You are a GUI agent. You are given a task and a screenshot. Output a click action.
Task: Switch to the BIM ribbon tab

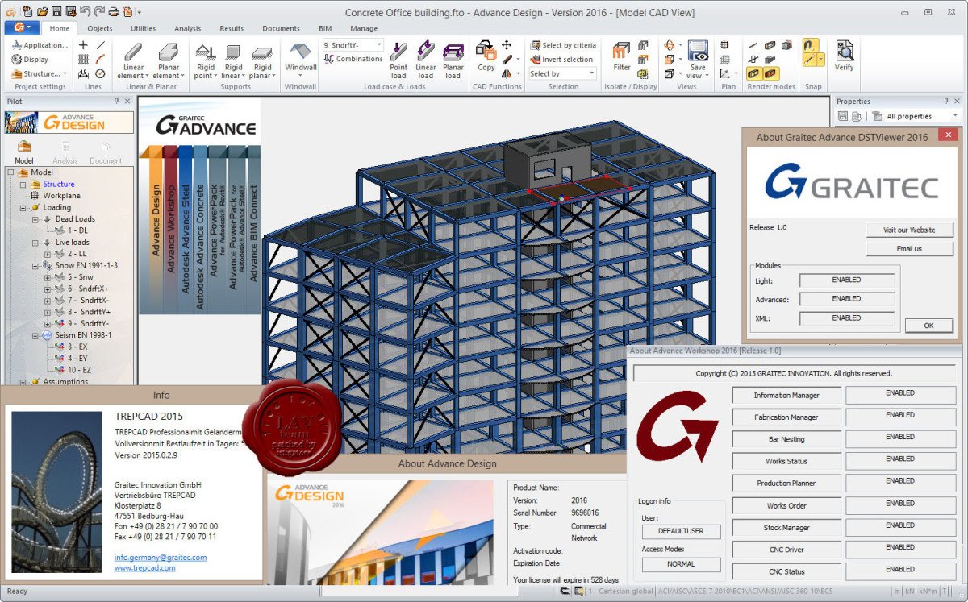(x=325, y=27)
